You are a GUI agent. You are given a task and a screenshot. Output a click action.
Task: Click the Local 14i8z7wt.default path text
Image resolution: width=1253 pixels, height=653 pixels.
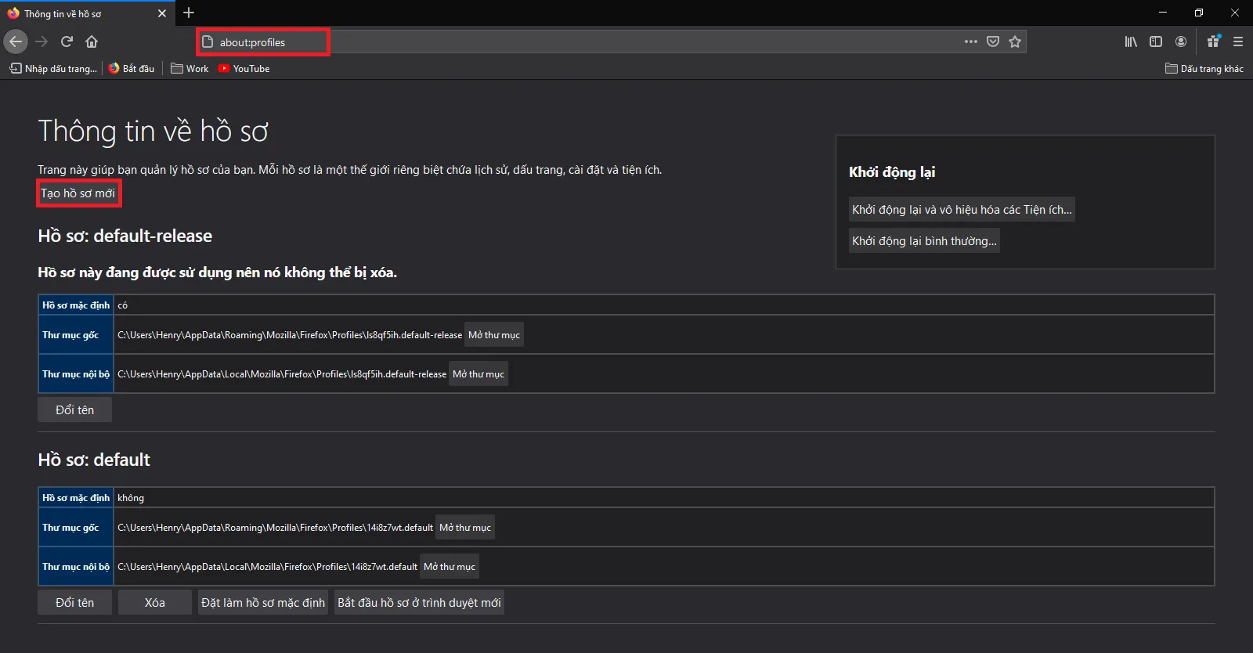tap(267, 567)
